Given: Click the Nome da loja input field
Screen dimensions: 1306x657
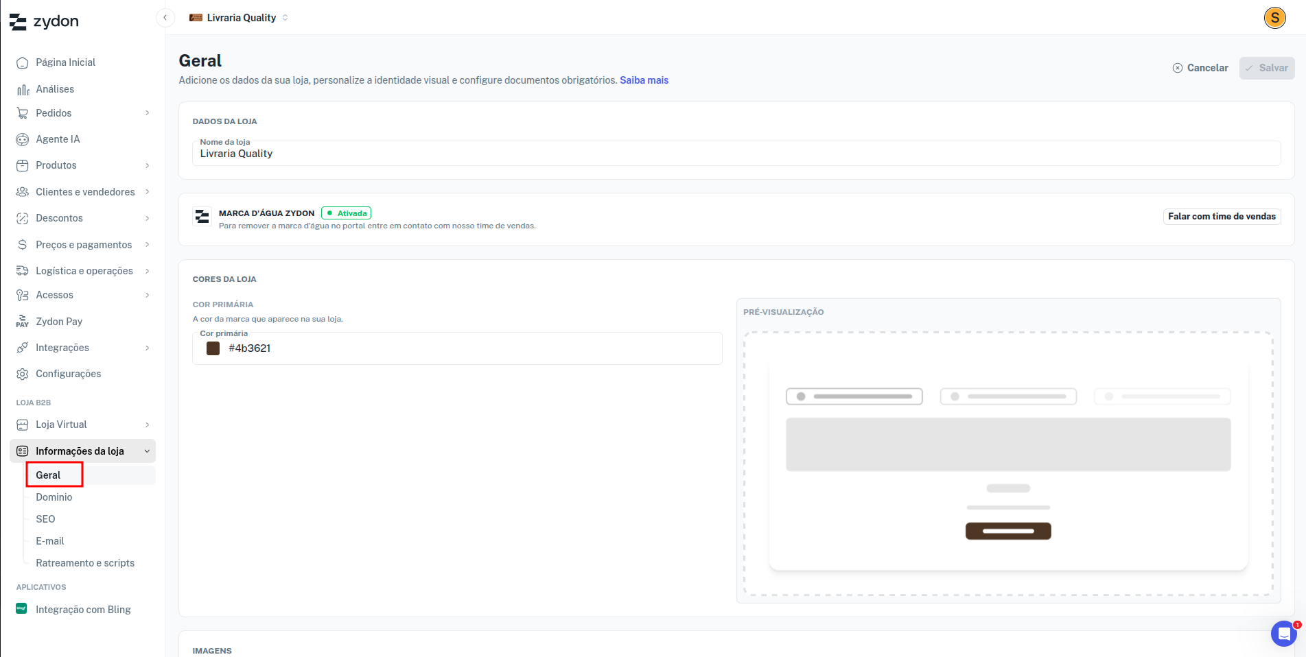Looking at the screenshot, I should coord(736,154).
